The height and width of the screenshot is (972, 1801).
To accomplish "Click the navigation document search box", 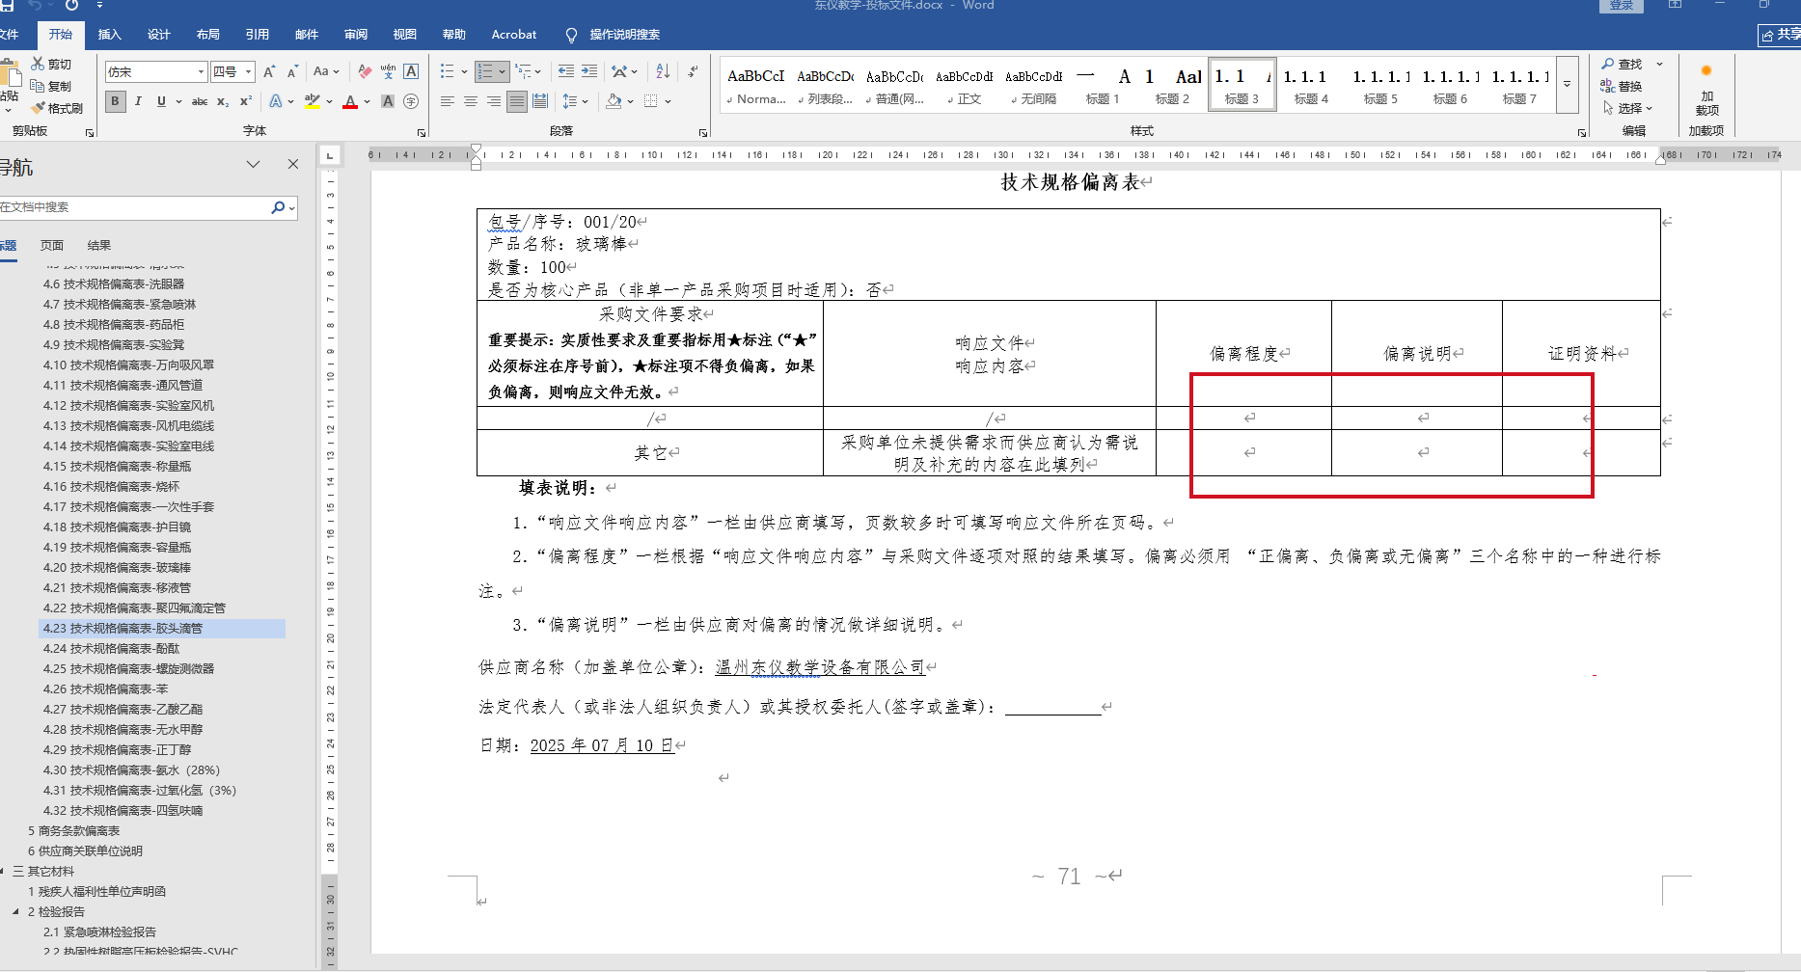I will click(135, 207).
